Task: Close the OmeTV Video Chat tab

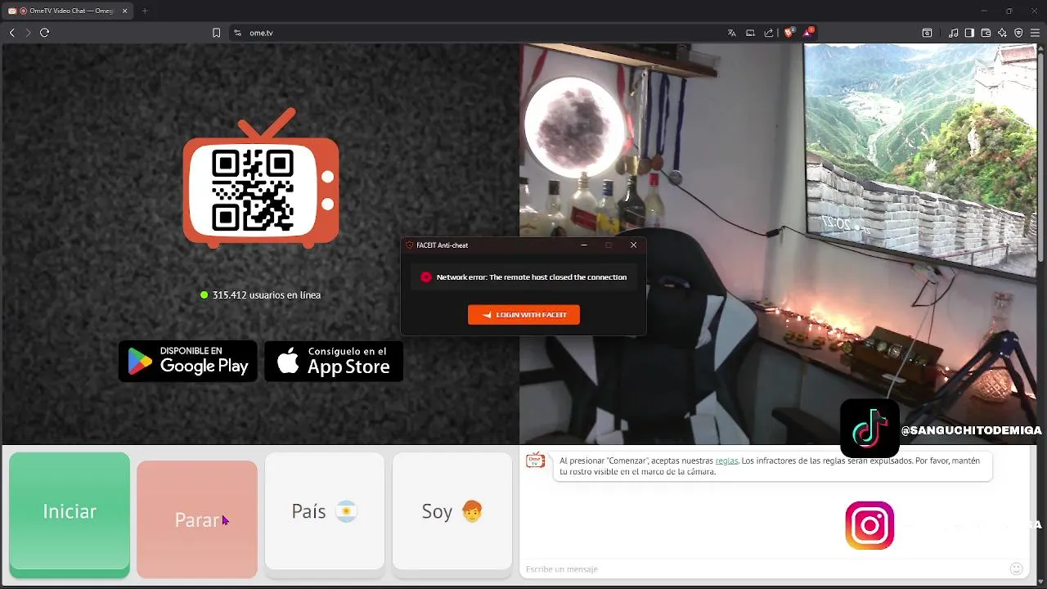Action: pyautogui.click(x=125, y=11)
